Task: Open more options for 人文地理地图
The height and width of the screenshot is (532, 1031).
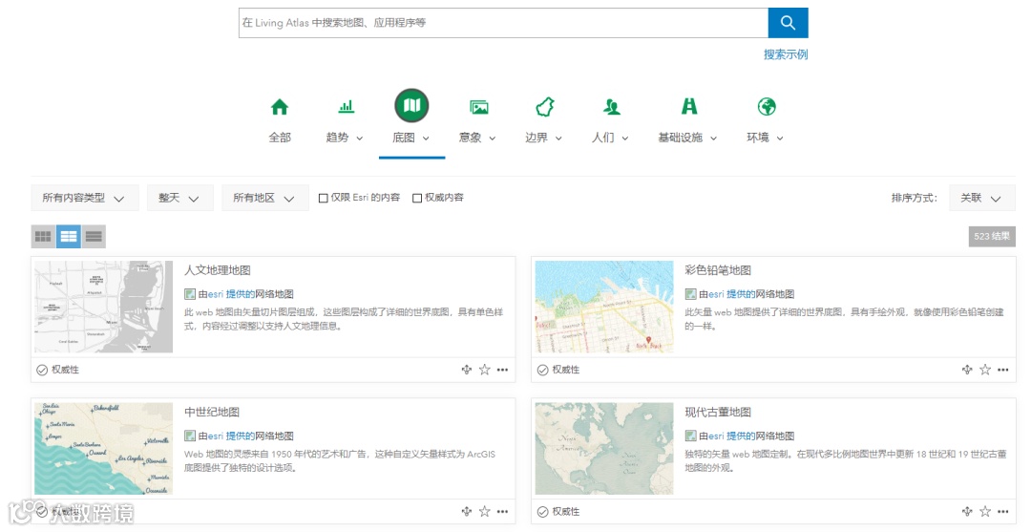Action: (502, 371)
